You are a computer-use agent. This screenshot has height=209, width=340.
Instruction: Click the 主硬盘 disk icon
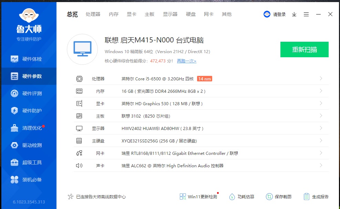(x=79, y=141)
